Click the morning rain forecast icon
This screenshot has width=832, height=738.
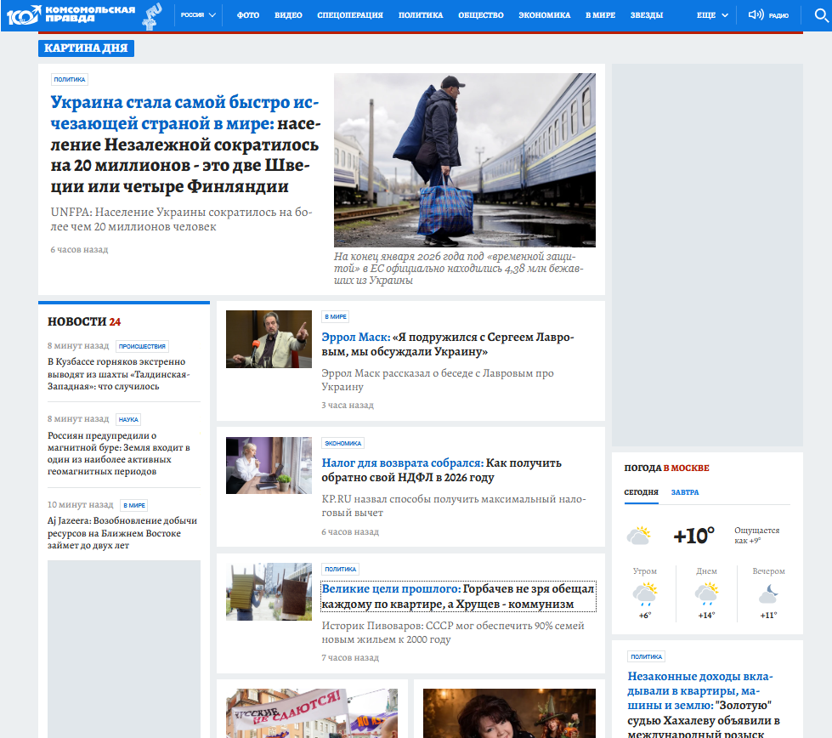(x=644, y=593)
